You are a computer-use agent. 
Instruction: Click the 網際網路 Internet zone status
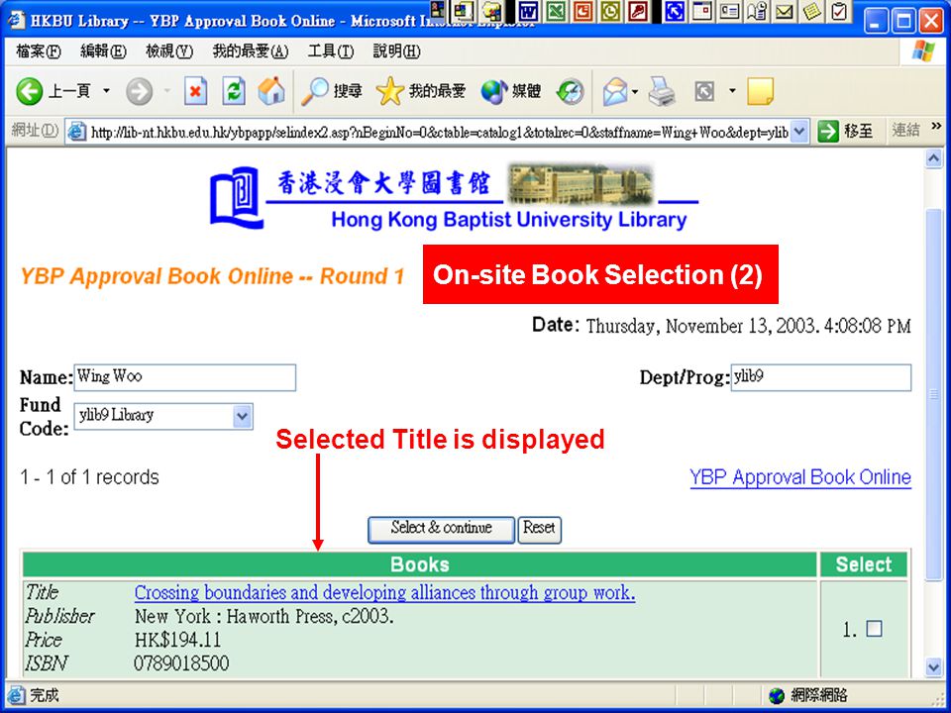tap(807, 695)
